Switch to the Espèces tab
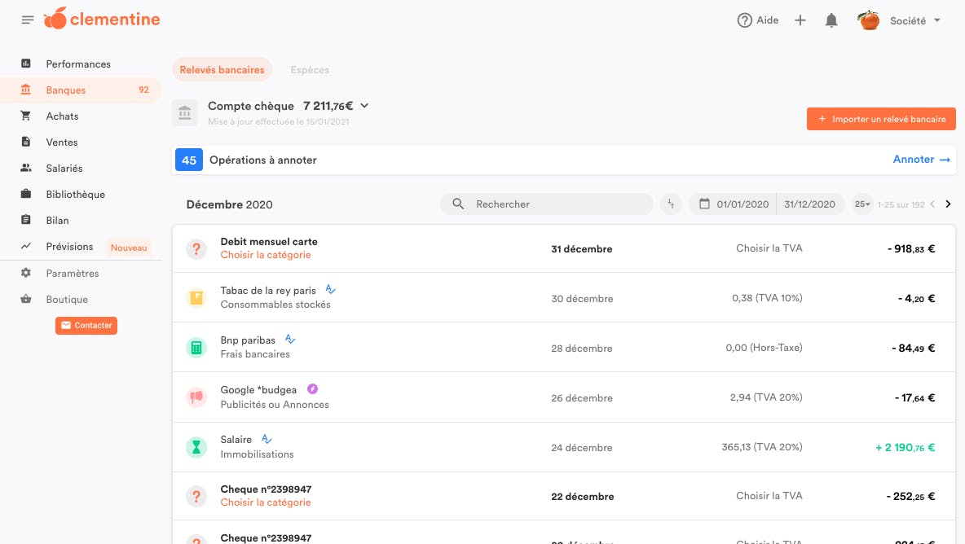The image size is (965, 544). point(310,70)
